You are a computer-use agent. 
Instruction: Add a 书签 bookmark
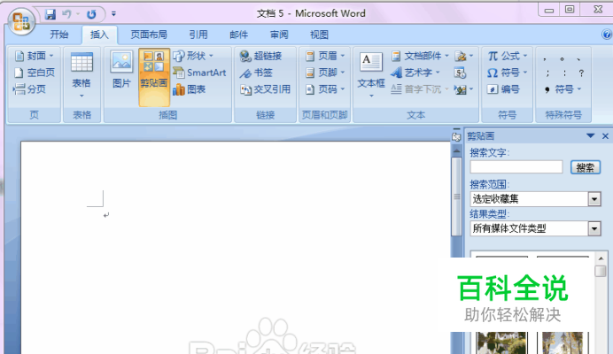pyautogui.click(x=256, y=73)
